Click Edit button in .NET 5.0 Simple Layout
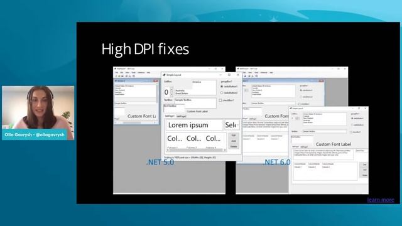Viewport: 402px width, 226px height. (233, 136)
